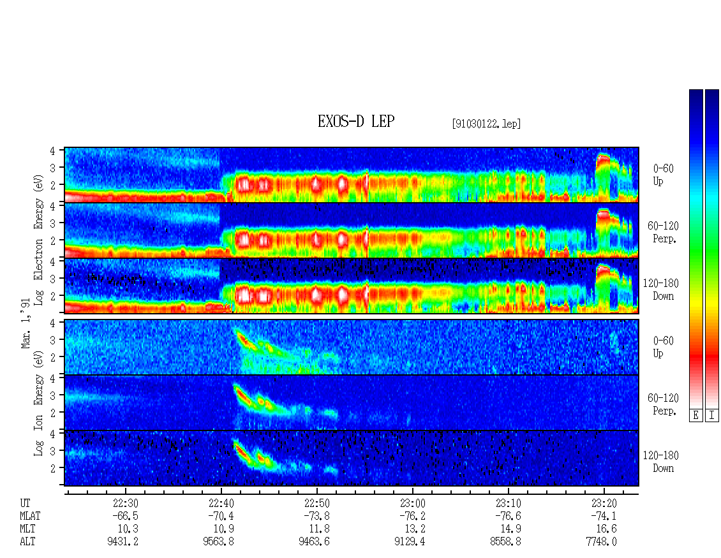
Task: Click the ALT value 7748.0
Action: (602, 542)
